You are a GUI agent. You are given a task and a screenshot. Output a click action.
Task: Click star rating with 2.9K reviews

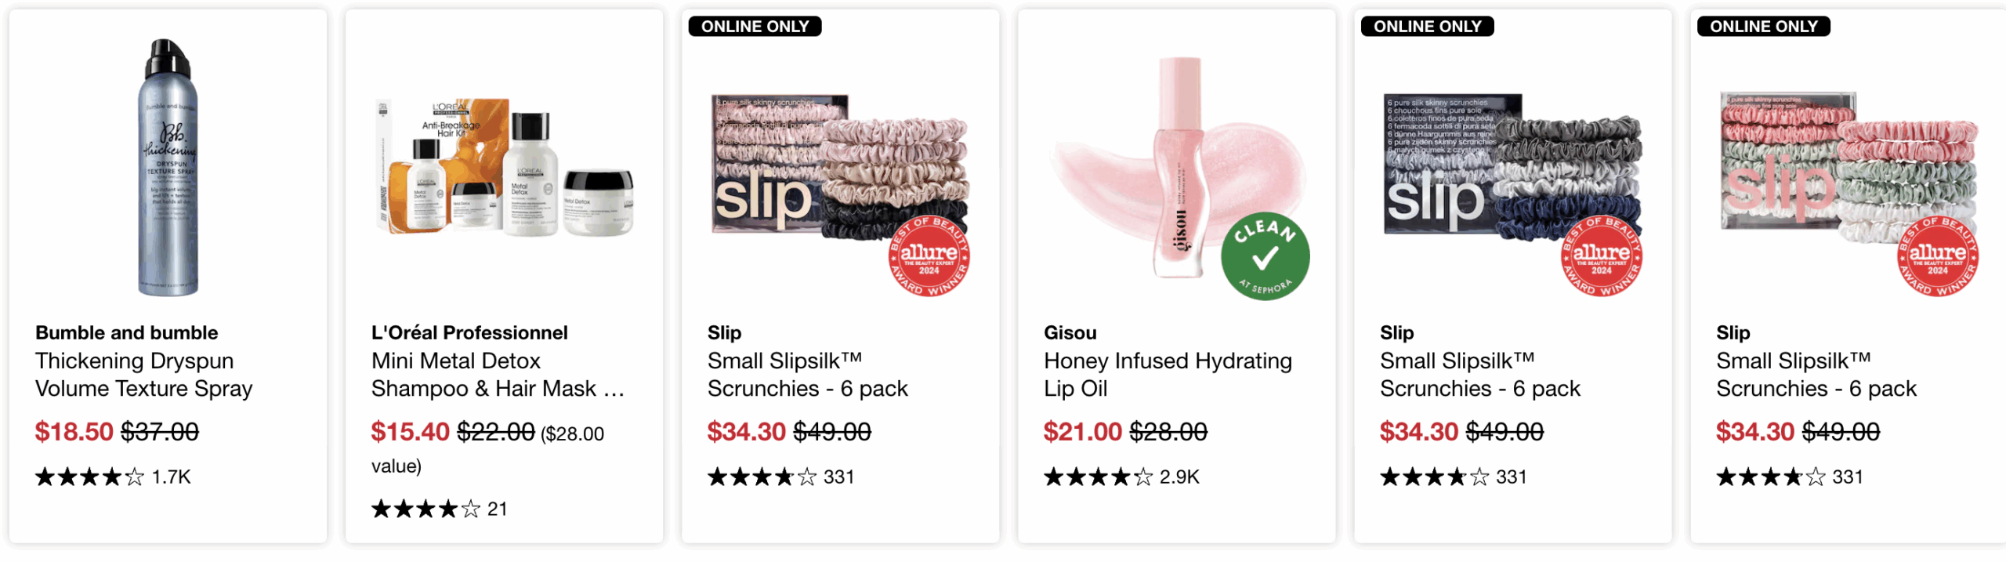(x=1098, y=477)
